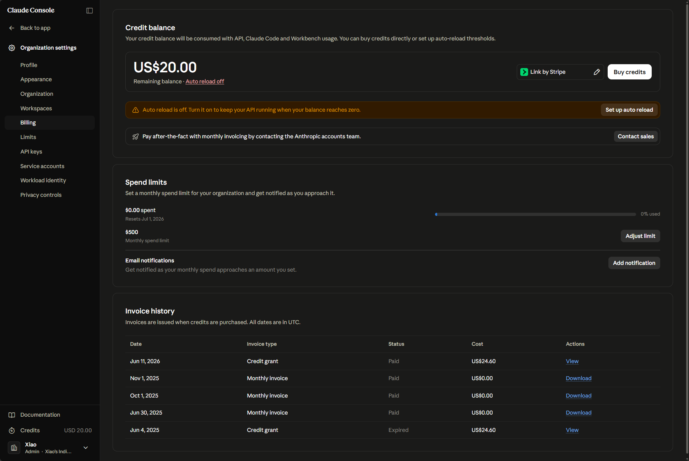Click the organization building avatar icon
Image resolution: width=689 pixels, height=461 pixels.
(14, 448)
